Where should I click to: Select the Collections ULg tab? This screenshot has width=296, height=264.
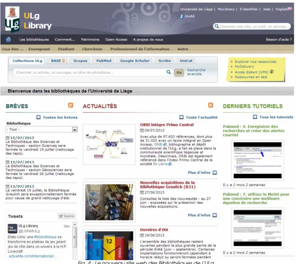click(x=27, y=61)
